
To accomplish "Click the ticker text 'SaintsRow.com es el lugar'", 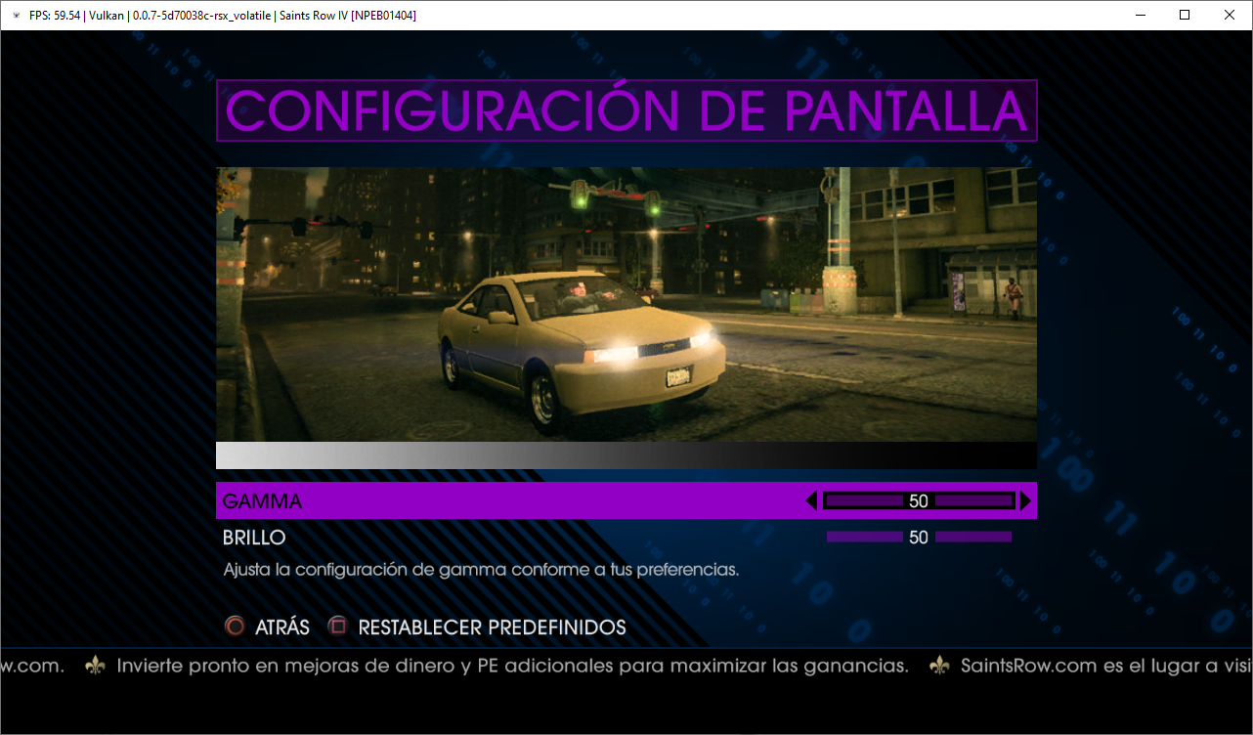I will point(1106,666).
